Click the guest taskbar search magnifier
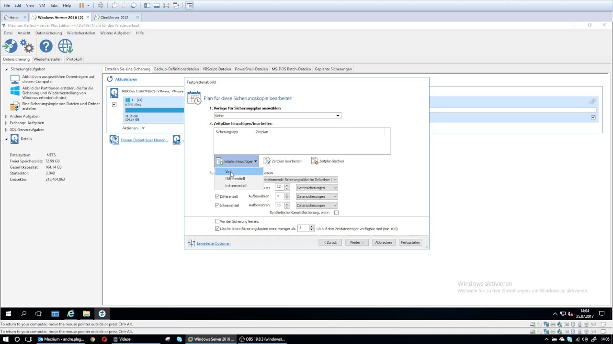This screenshot has height=344, width=613. 23,313
